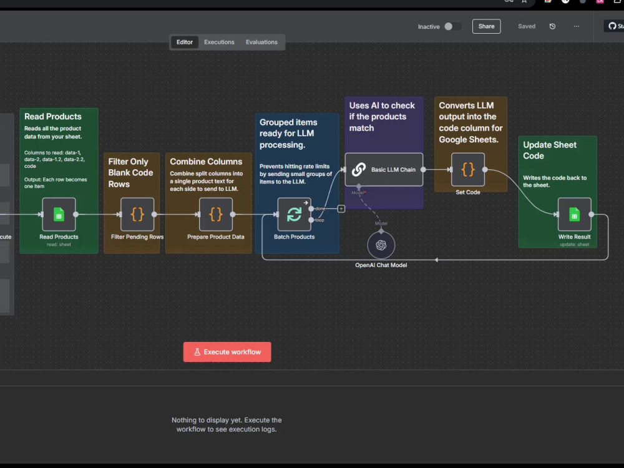Click the Set Code output connector dot
Screen dimensions: 624x468
485,170
